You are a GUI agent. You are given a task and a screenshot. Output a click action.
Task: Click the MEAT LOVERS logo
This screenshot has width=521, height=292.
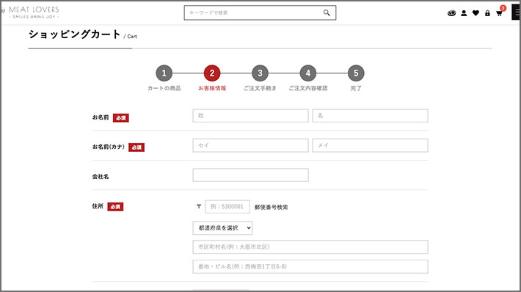[x=32, y=12]
